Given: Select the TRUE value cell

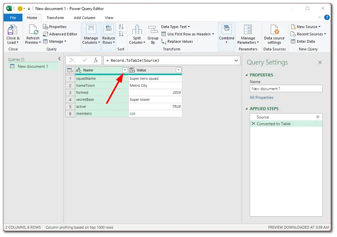Looking at the screenshot, I should click(x=155, y=106).
